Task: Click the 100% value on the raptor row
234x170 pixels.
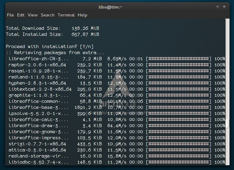Action: tap(220, 65)
